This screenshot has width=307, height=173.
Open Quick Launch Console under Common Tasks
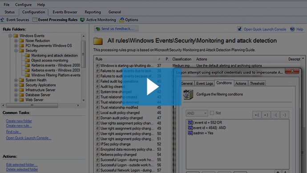[28, 138]
